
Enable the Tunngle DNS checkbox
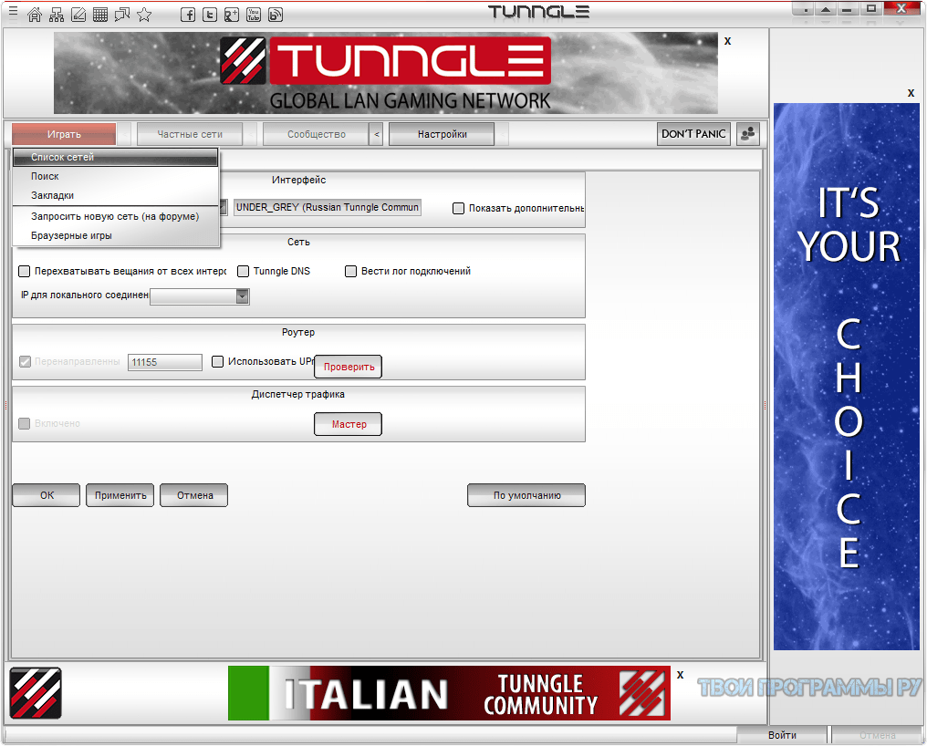tap(243, 271)
